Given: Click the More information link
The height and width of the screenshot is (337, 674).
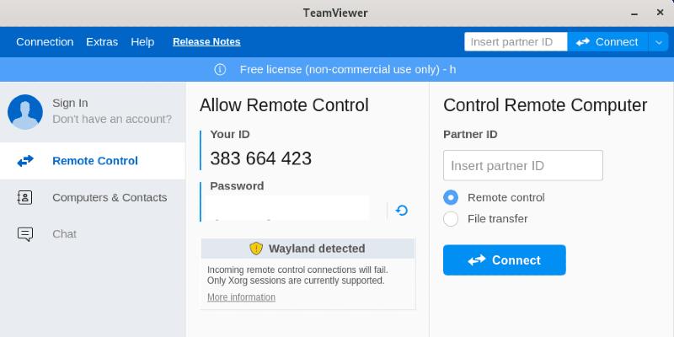Looking at the screenshot, I should tap(241, 297).
